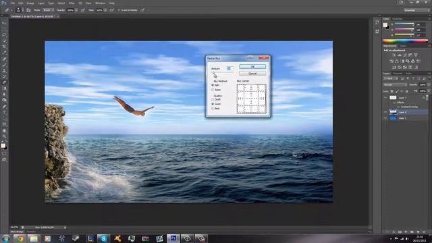Click the Amount input field
The width and height of the screenshot is (432, 243).
[230, 68]
